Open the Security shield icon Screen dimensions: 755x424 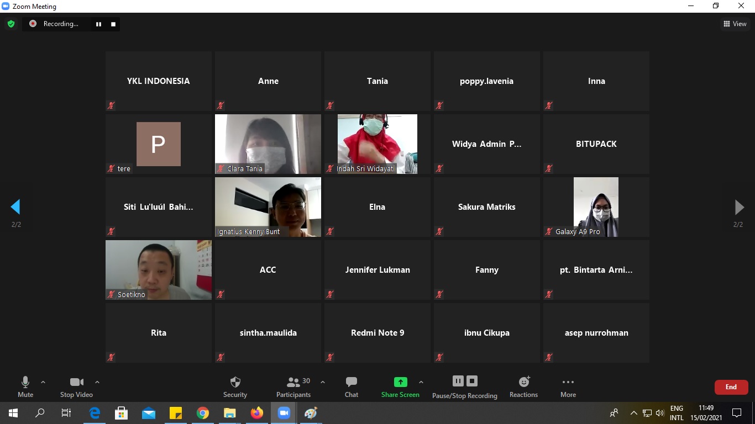pos(235,382)
